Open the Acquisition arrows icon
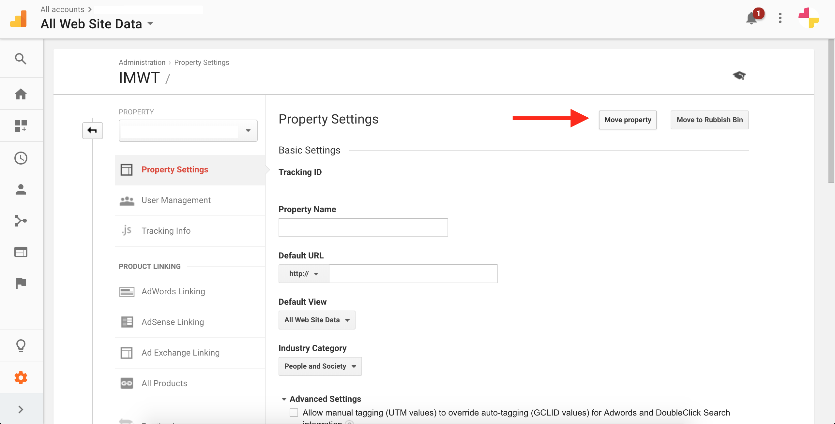 click(21, 221)
